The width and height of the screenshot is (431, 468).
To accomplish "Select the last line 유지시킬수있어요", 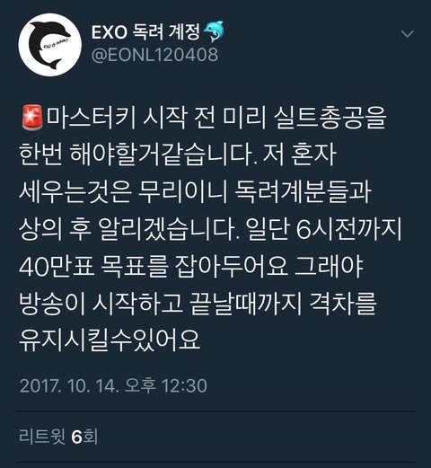I will [x=110, y=341].
